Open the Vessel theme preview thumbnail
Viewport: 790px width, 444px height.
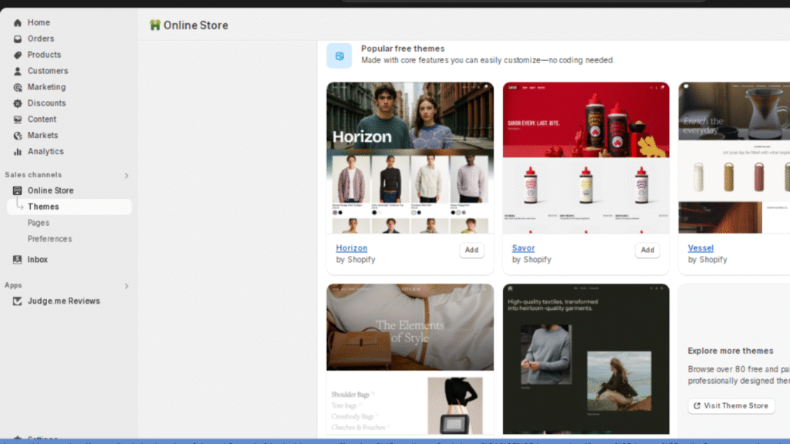[734, 158]
